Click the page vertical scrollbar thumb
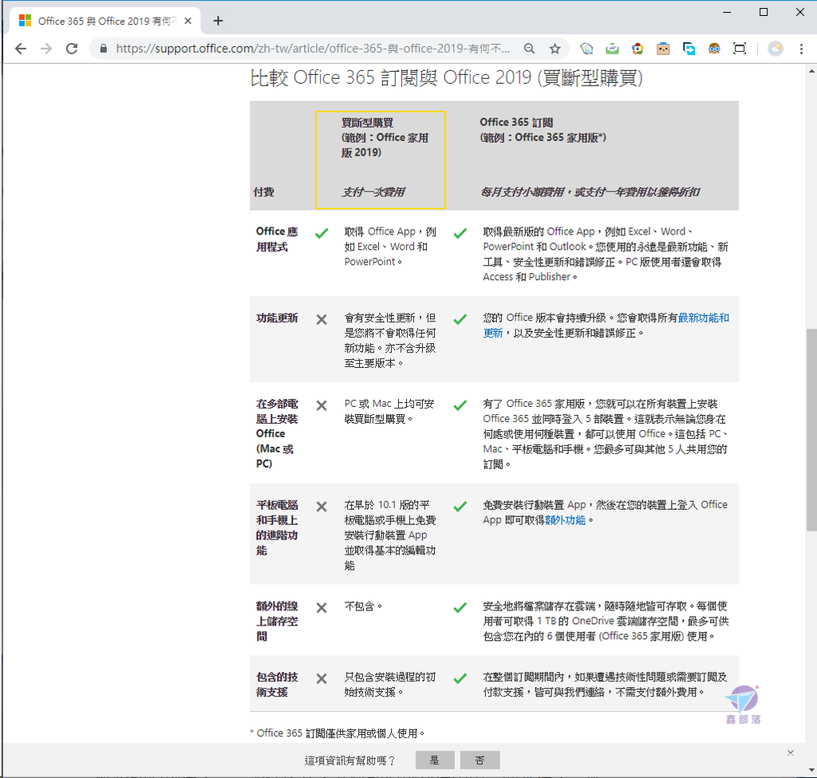This screenshot has width=817, height=778. point(811,429)
